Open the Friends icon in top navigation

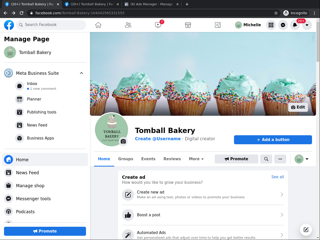point(128,25)
